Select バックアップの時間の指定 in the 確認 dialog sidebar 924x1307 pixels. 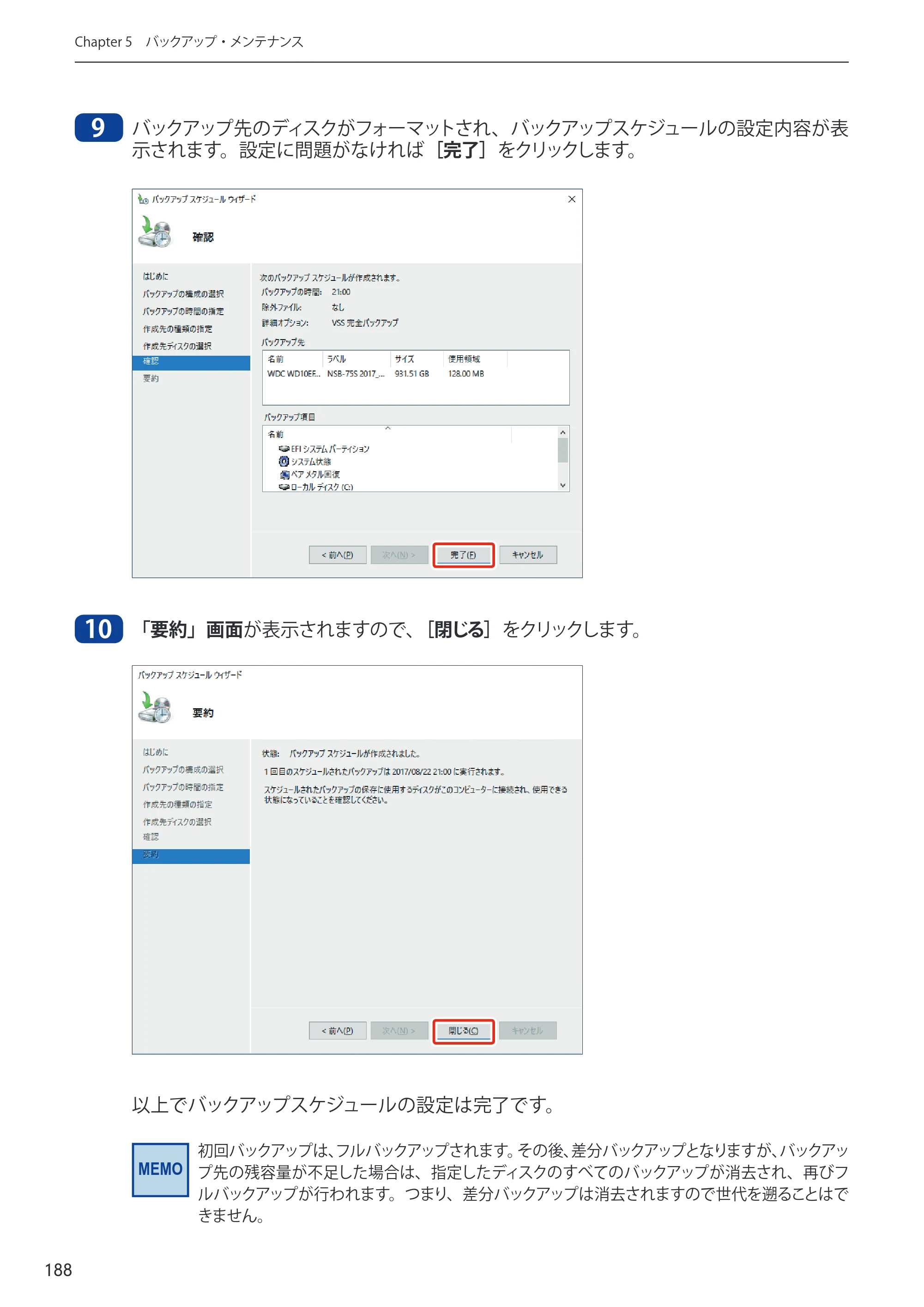point(183,311)
